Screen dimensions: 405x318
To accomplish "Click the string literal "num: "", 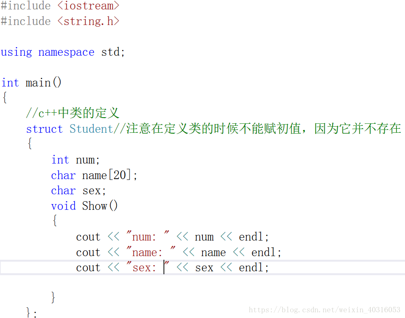I will (148, 237).
